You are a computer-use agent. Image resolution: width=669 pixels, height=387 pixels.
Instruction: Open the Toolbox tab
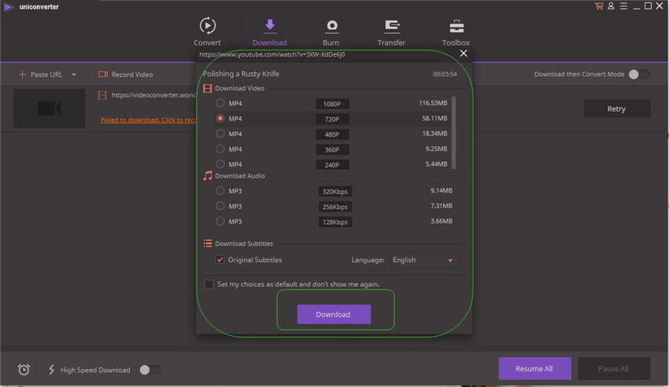tap(456, 31)
